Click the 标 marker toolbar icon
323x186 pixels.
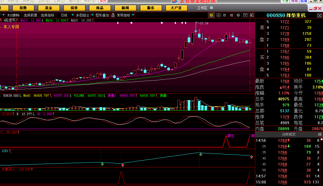[x=212, y=15]
